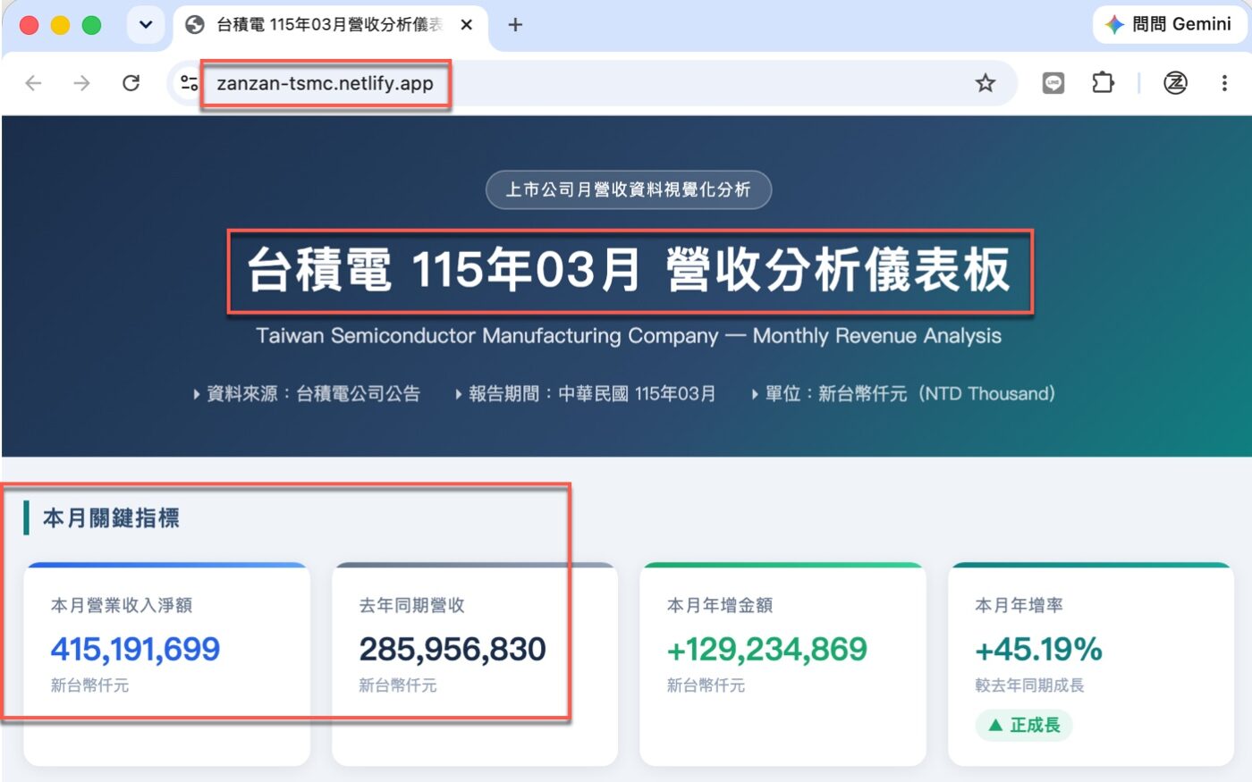1252x782 pixels.
Task: Open Chrome three-dot menu
Action: [1224, 83]
